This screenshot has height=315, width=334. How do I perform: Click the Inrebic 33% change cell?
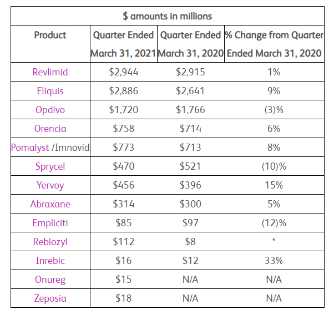[x=274, y=261]
